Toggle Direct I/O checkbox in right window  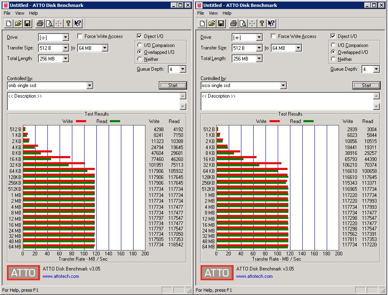pos(333,36)
